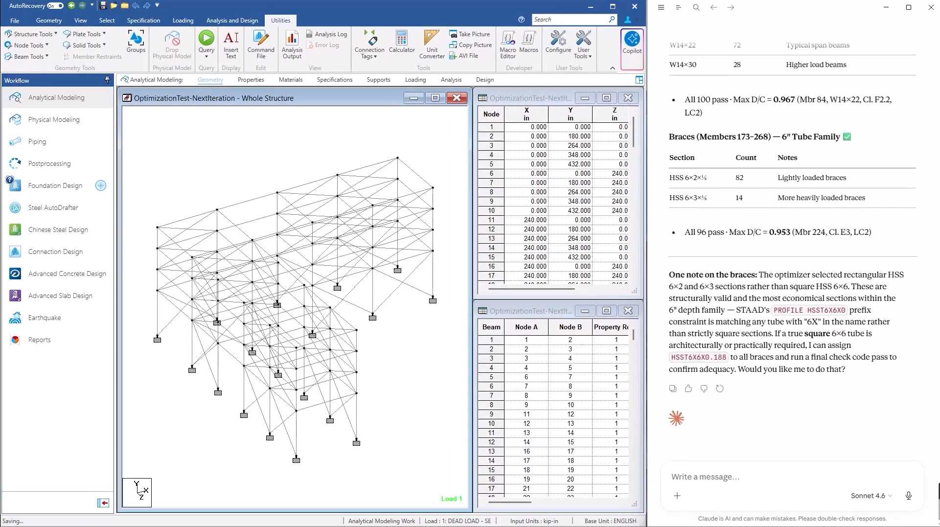This screenshot has width=940, height=527.
Task: Click the beams table horizontal scrollbar
Action: click(509, 502)
